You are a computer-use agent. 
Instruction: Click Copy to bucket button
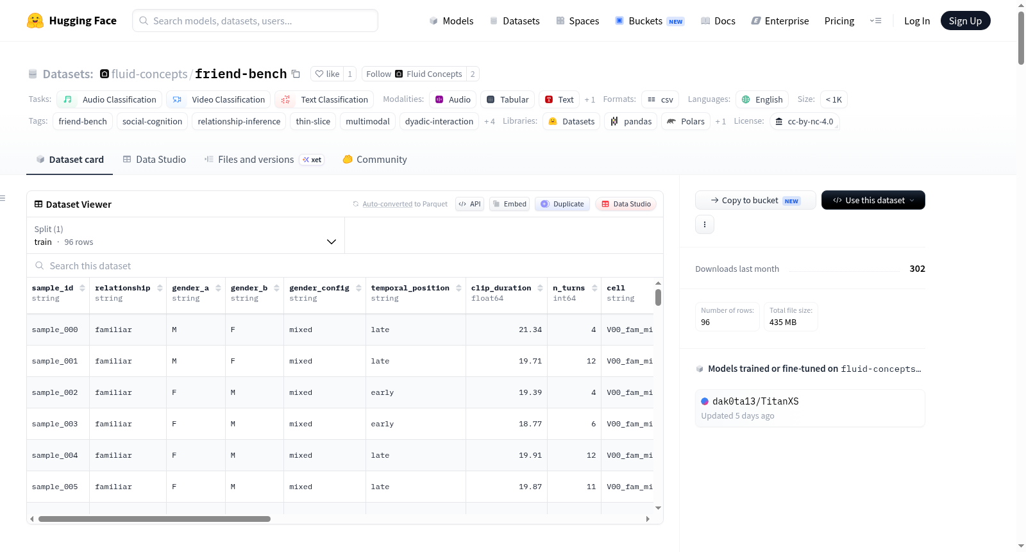(x=755, y=200)
